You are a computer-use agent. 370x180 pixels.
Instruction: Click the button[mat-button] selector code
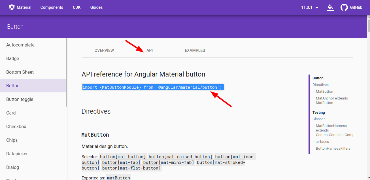point(123,157)
